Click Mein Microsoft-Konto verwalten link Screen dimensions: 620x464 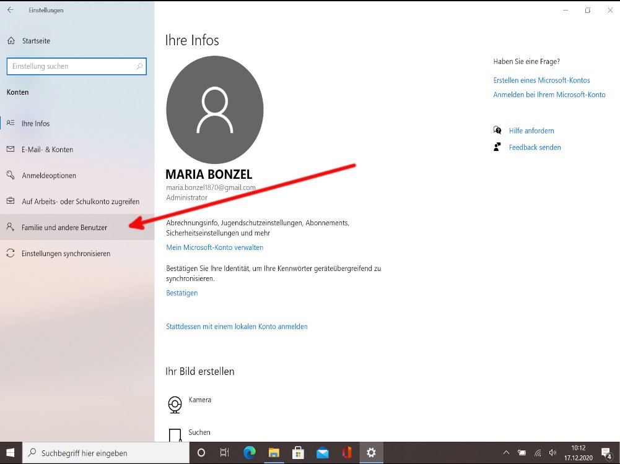click(214, 247)
